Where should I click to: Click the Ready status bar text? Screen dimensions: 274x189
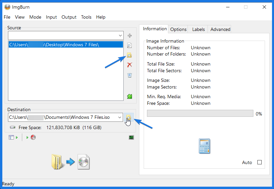8,184
